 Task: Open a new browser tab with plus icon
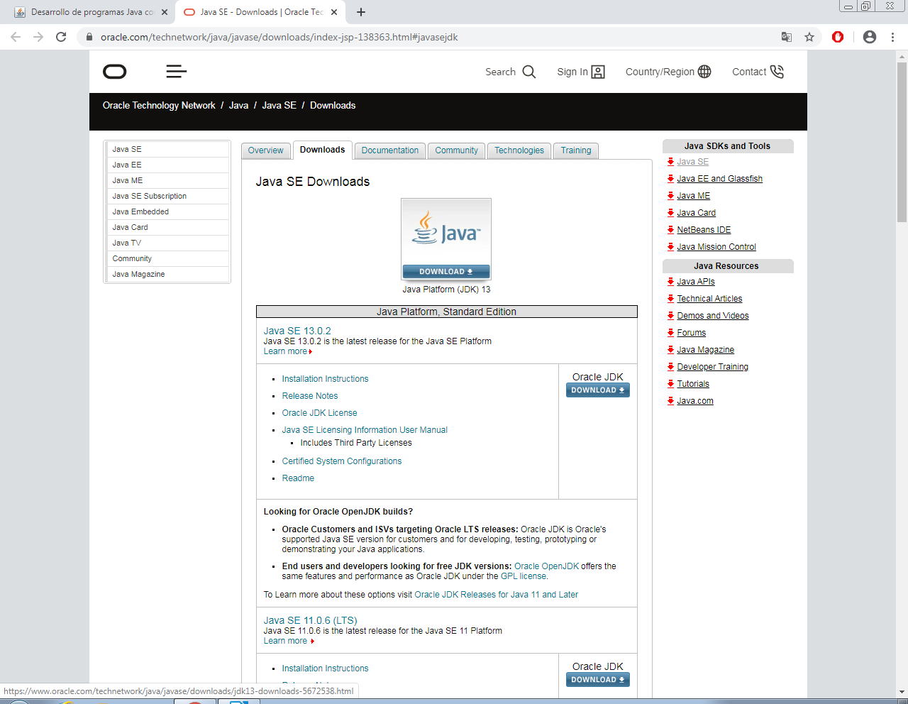click(361, 12)
